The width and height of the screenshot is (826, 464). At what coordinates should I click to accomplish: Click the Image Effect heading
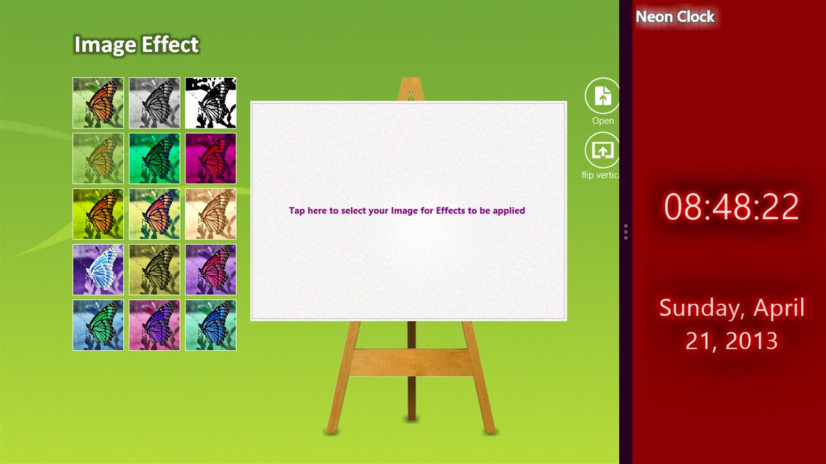(x=136, y=44)
